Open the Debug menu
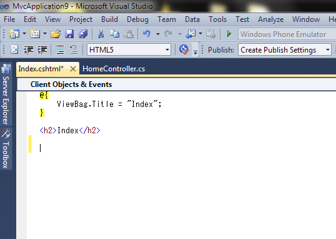The image size is (336, 239). (137, 19)
